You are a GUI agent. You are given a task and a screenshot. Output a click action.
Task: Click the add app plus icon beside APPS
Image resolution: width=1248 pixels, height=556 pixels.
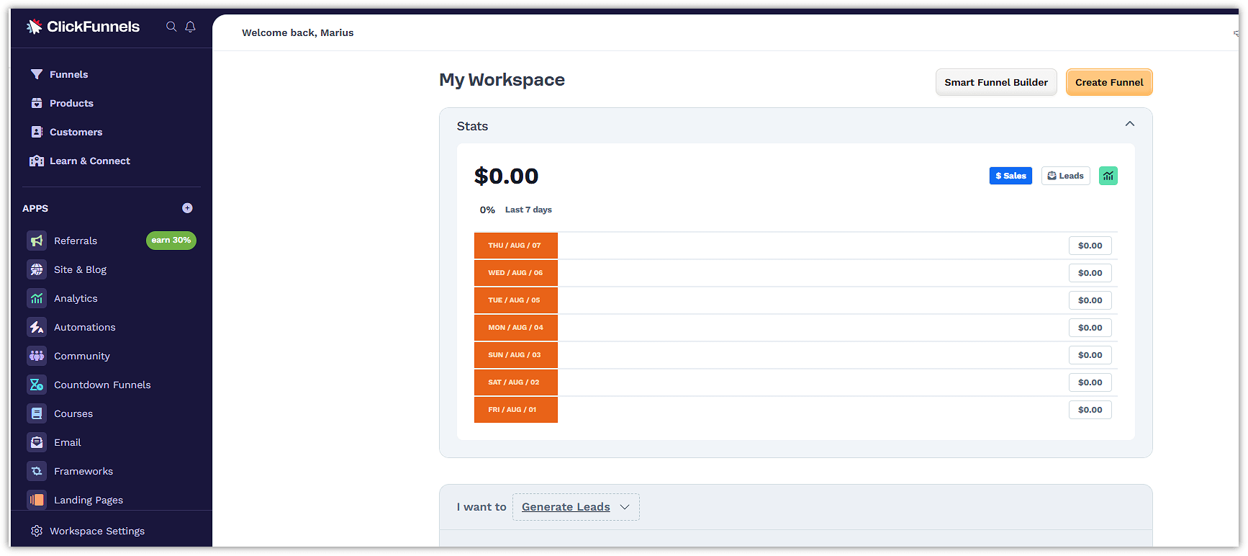[187, 208]
